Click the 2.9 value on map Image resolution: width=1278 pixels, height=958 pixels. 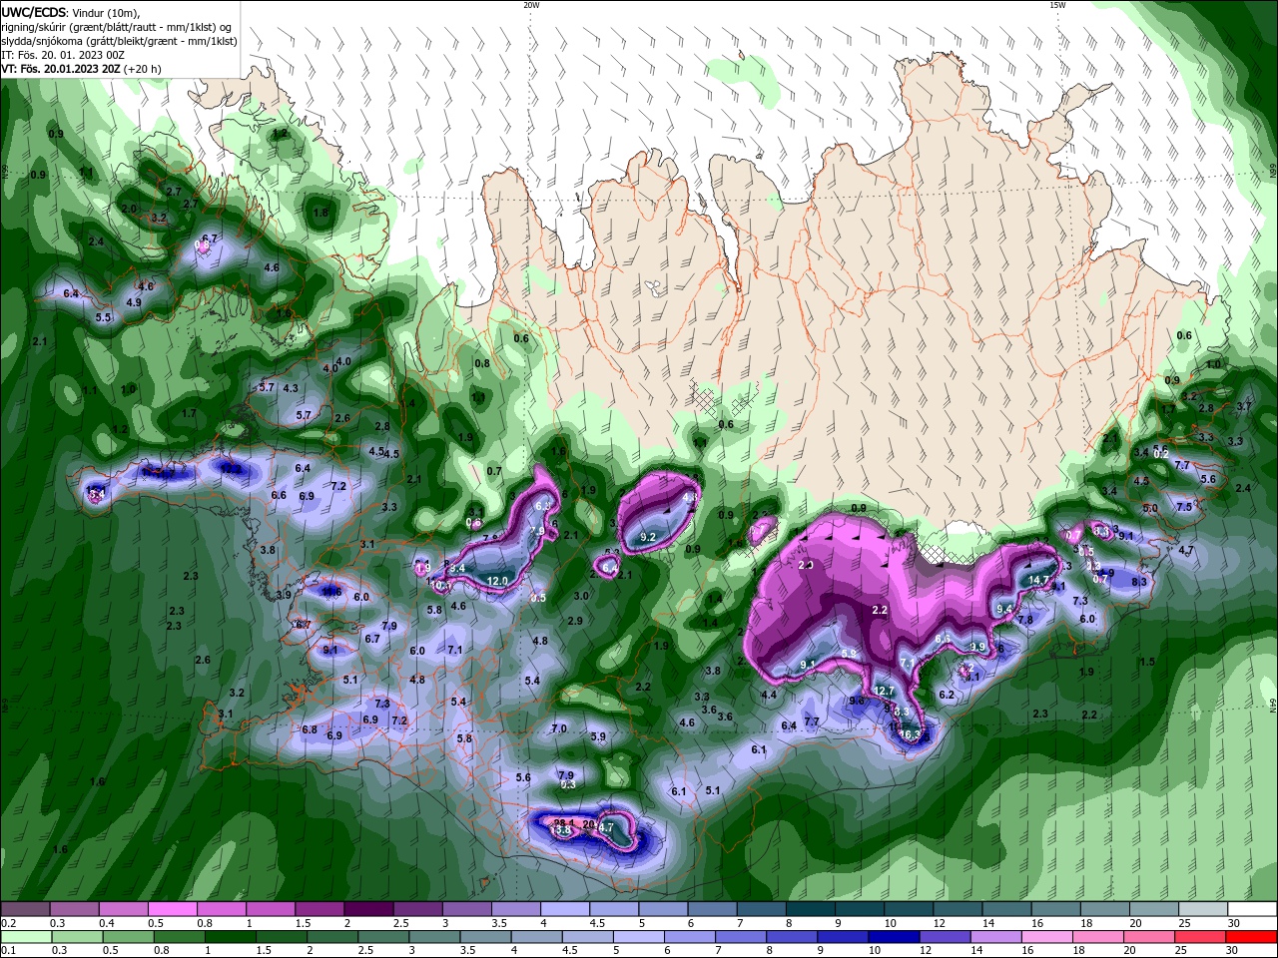(575, 621)
